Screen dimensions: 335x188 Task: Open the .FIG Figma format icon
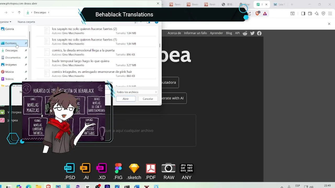pyautogui.click(x=118, y=172)
